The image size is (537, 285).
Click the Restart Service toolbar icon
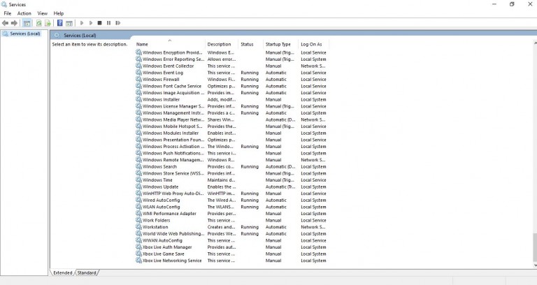[117, 23]
